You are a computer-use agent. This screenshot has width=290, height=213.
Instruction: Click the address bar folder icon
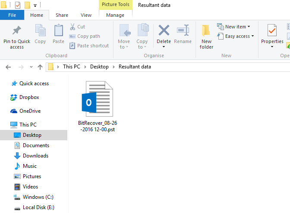(50, 67)
